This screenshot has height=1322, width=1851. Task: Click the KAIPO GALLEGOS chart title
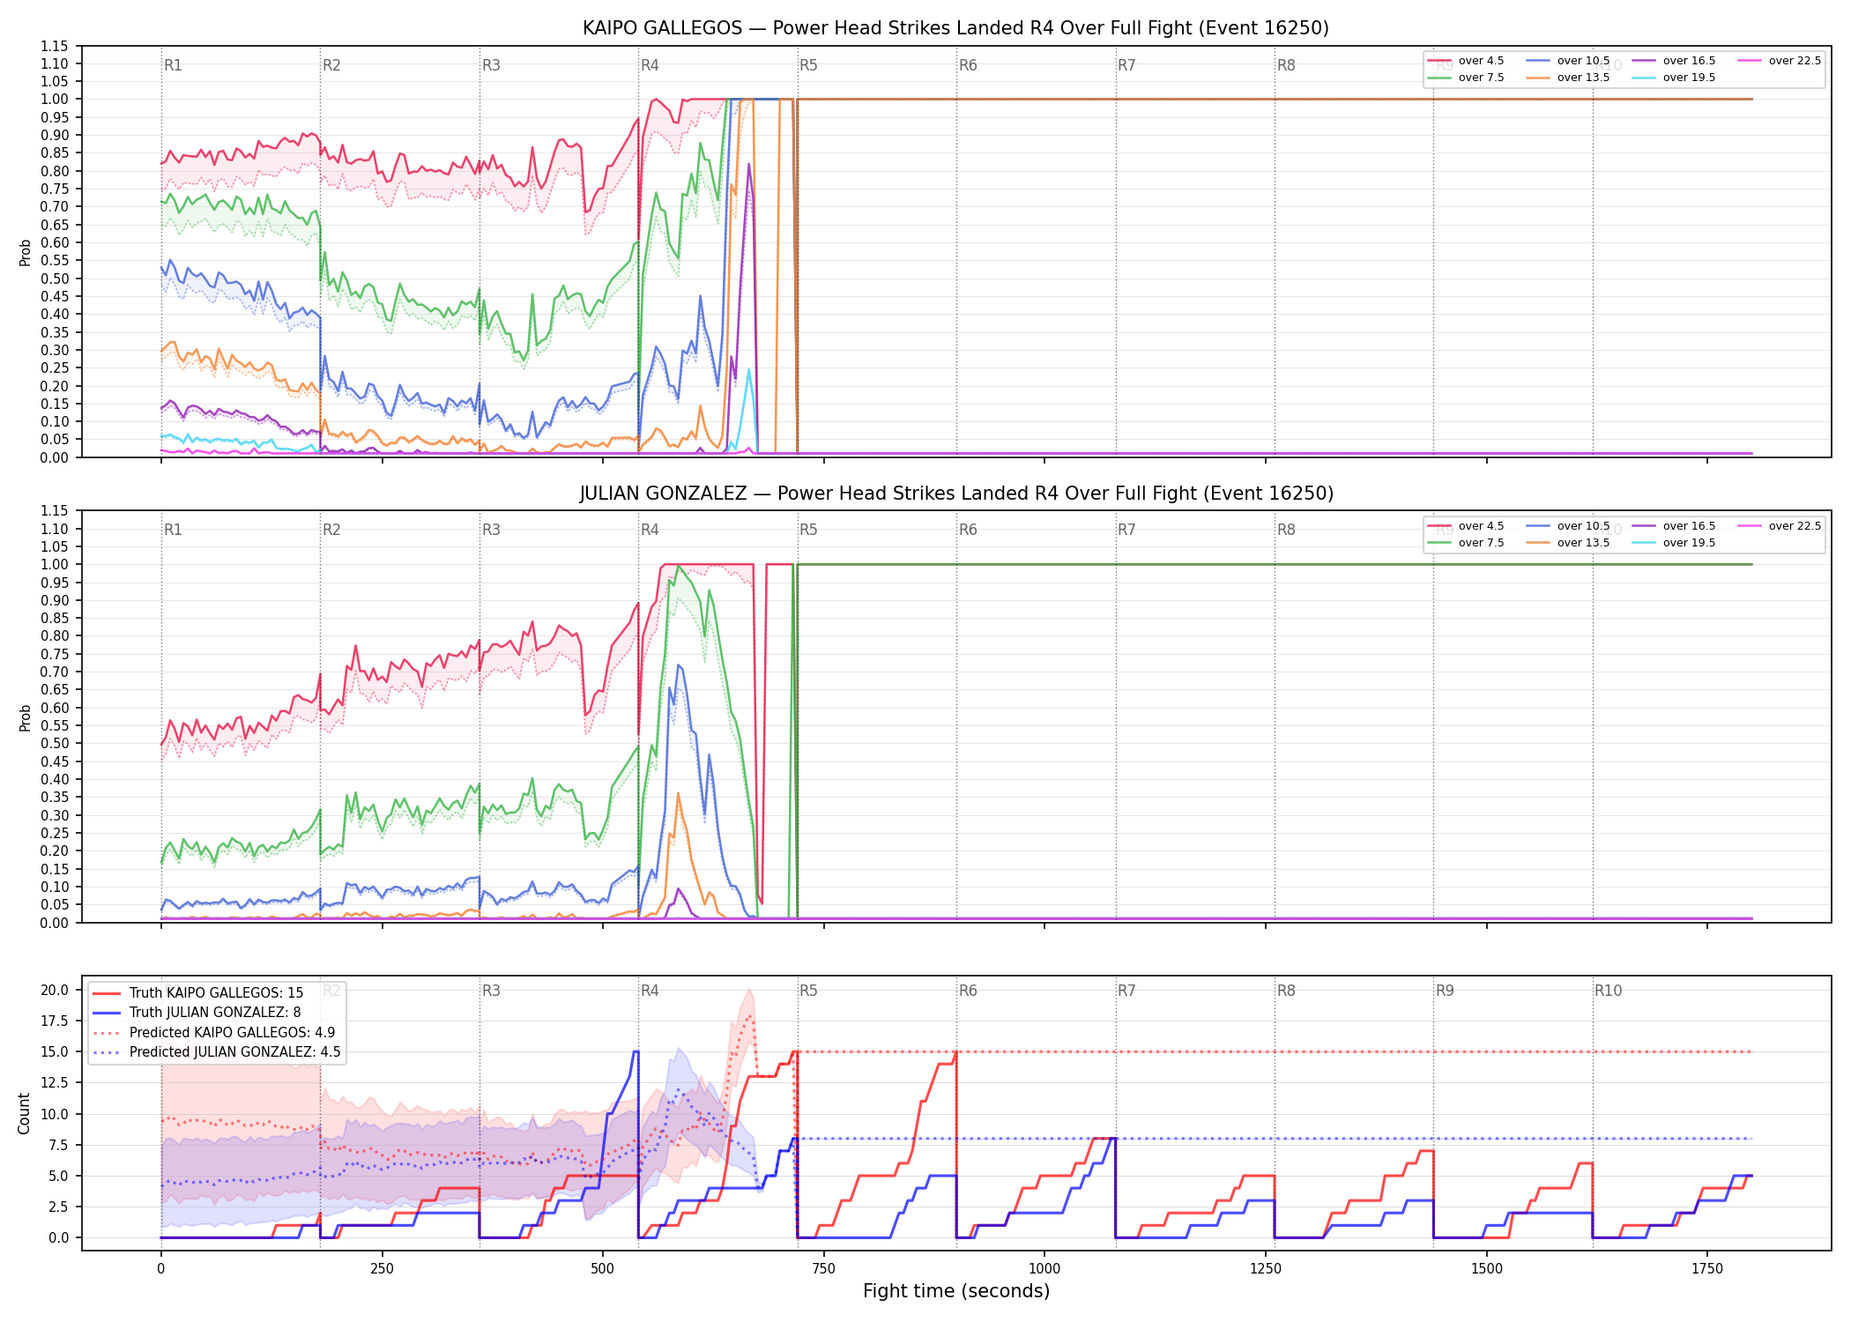pos(956,28)
